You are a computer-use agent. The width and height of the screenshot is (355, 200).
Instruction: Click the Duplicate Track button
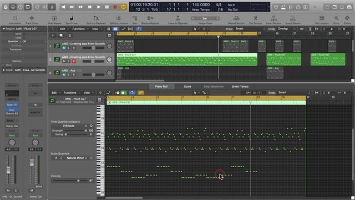pos(61,36)
